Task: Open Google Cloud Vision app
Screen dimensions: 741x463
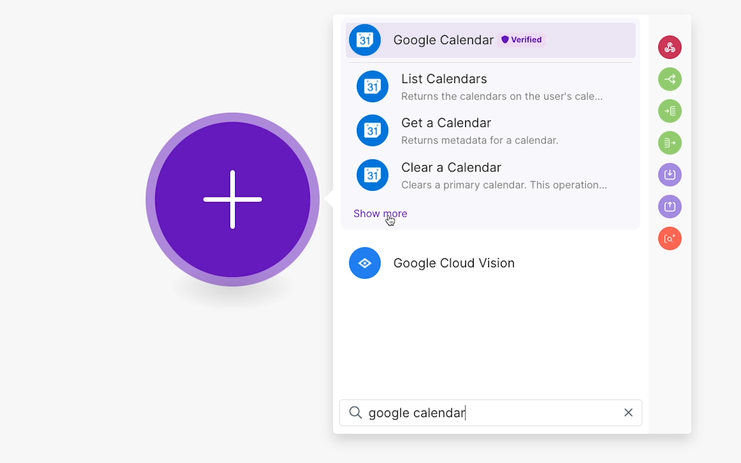Action: (491, 263)
